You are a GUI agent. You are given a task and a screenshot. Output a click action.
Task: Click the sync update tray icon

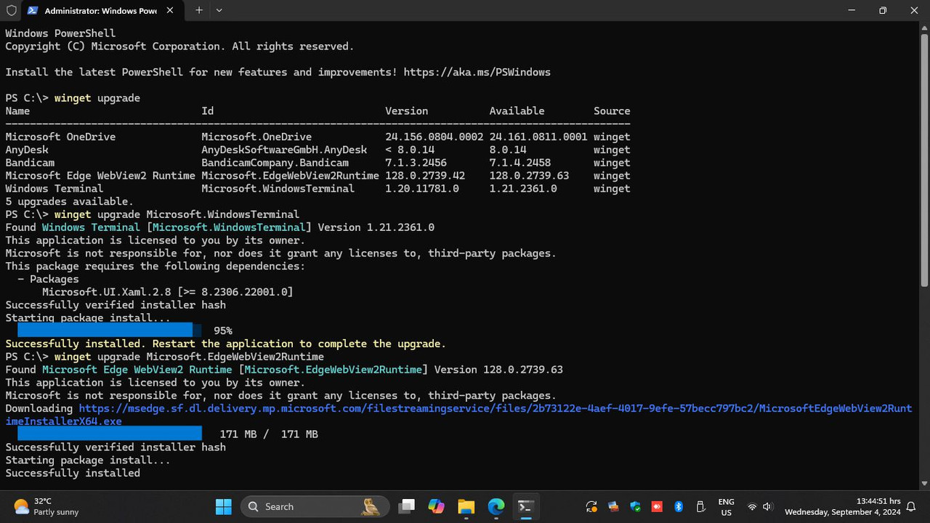coord(591,506)
